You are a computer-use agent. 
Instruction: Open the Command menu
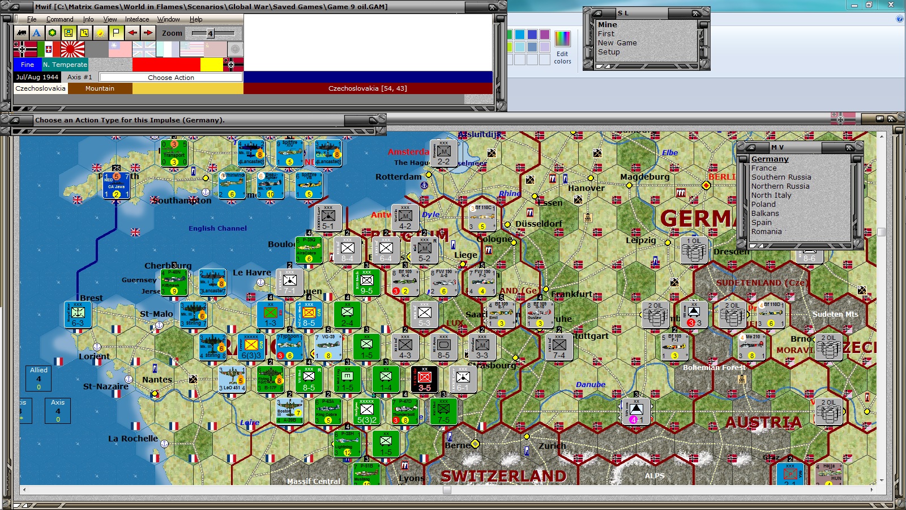60,19
